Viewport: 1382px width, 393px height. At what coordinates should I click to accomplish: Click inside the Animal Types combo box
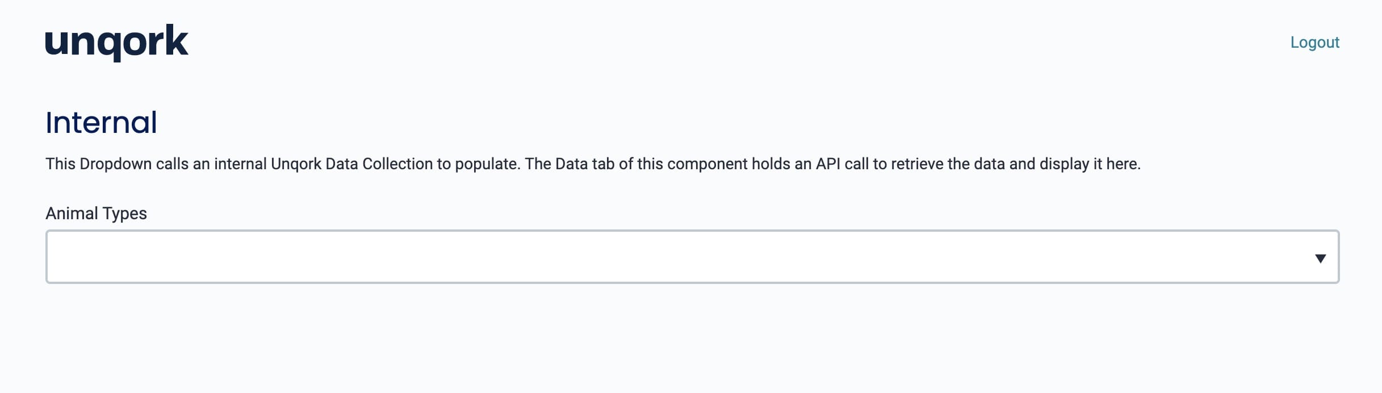tap(692, 257)
